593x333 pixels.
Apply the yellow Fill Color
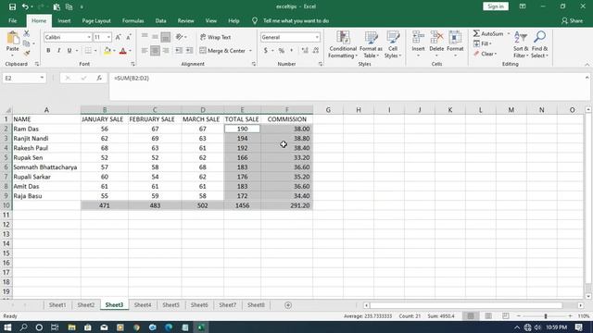(107, 51)
